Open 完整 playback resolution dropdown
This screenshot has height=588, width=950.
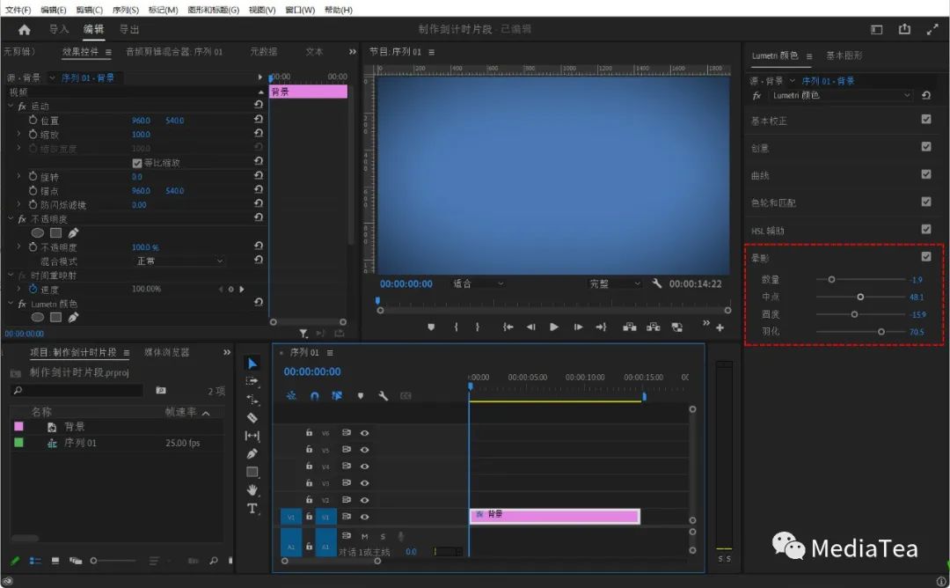[614, 283]
